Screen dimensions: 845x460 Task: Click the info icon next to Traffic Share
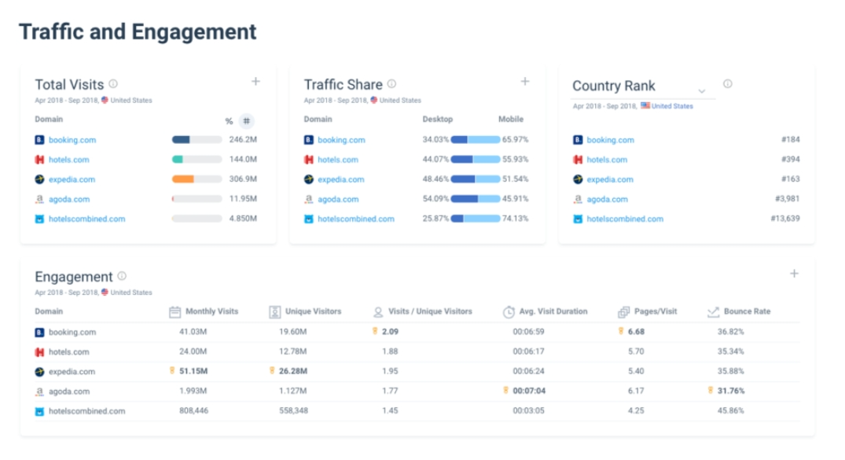pyautogui.click(x=391, y=82)
